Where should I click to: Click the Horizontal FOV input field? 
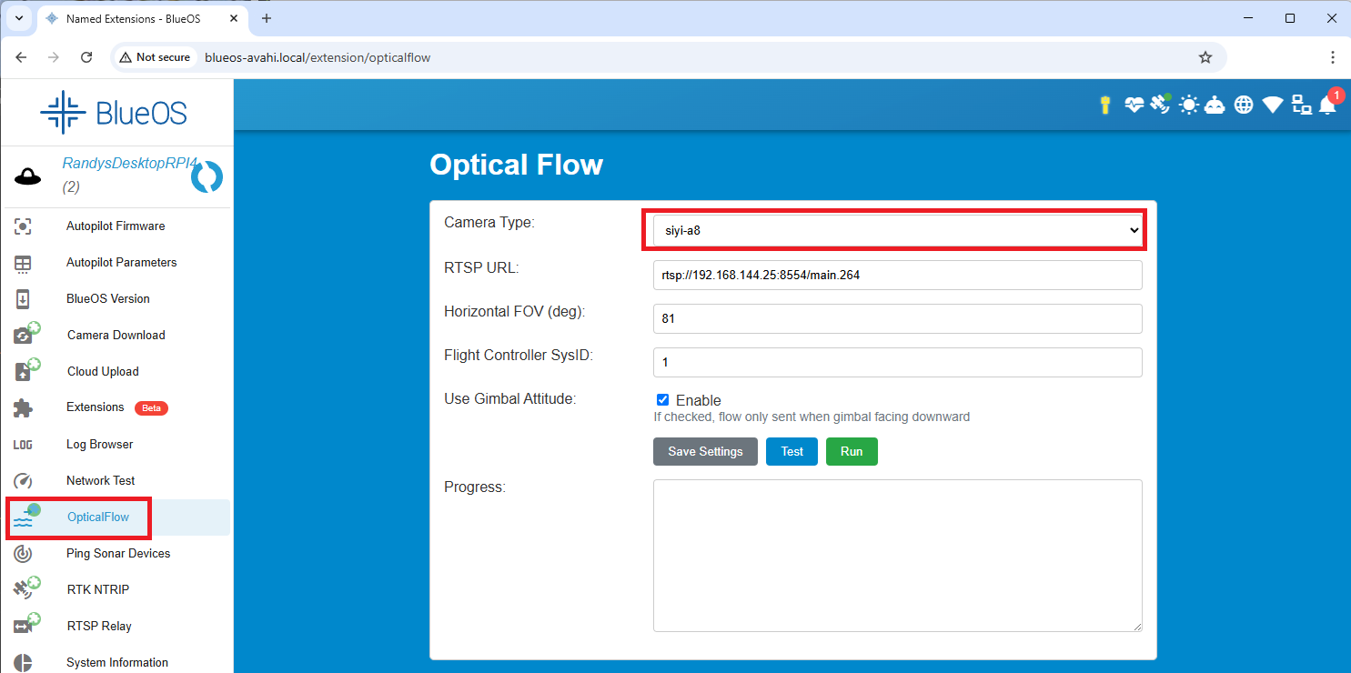tap(896, 319)
